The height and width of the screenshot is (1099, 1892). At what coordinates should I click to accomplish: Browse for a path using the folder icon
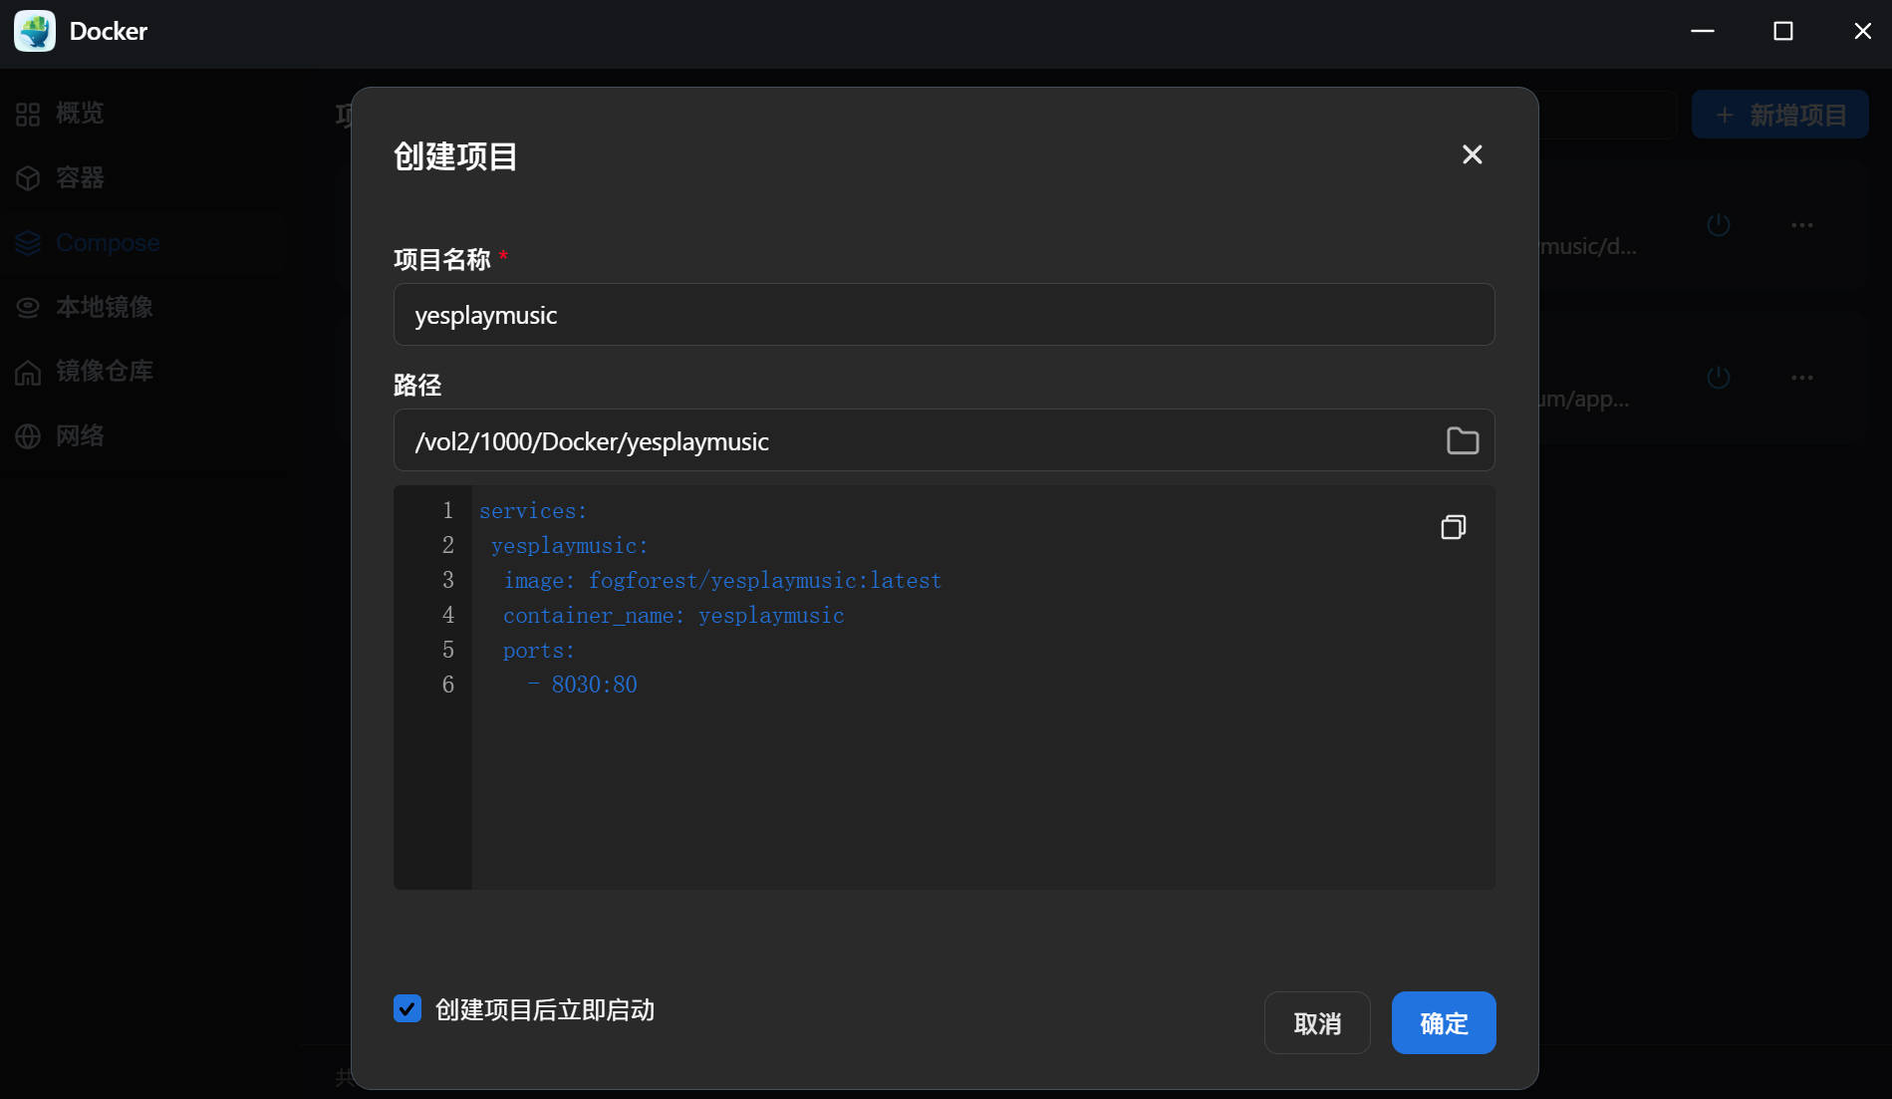coord(1461,439)
